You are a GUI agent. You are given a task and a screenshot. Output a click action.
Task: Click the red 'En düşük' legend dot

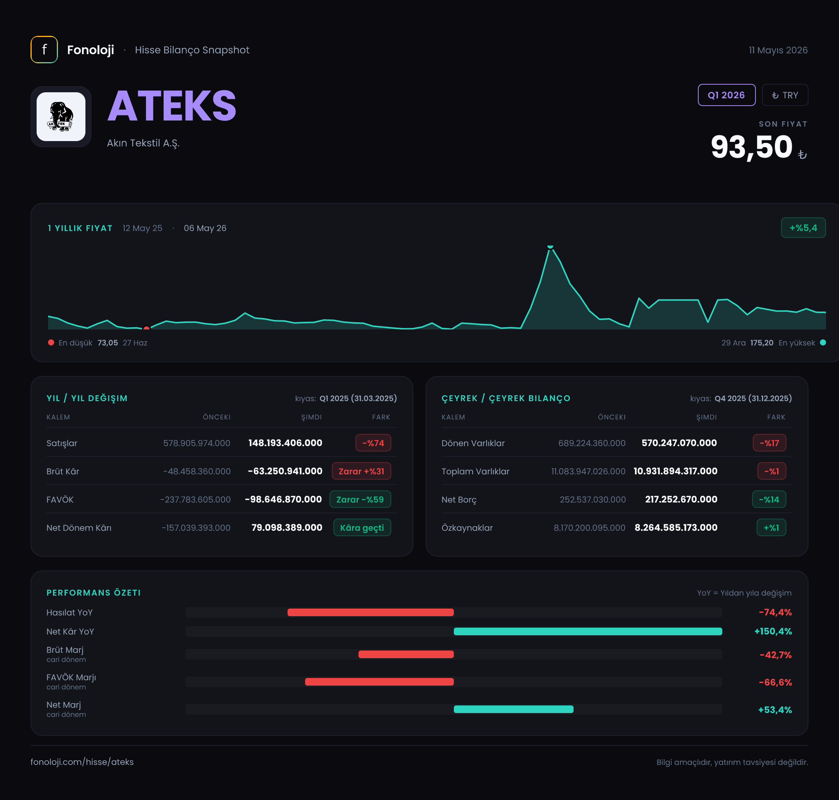click(x=51, y=342)
